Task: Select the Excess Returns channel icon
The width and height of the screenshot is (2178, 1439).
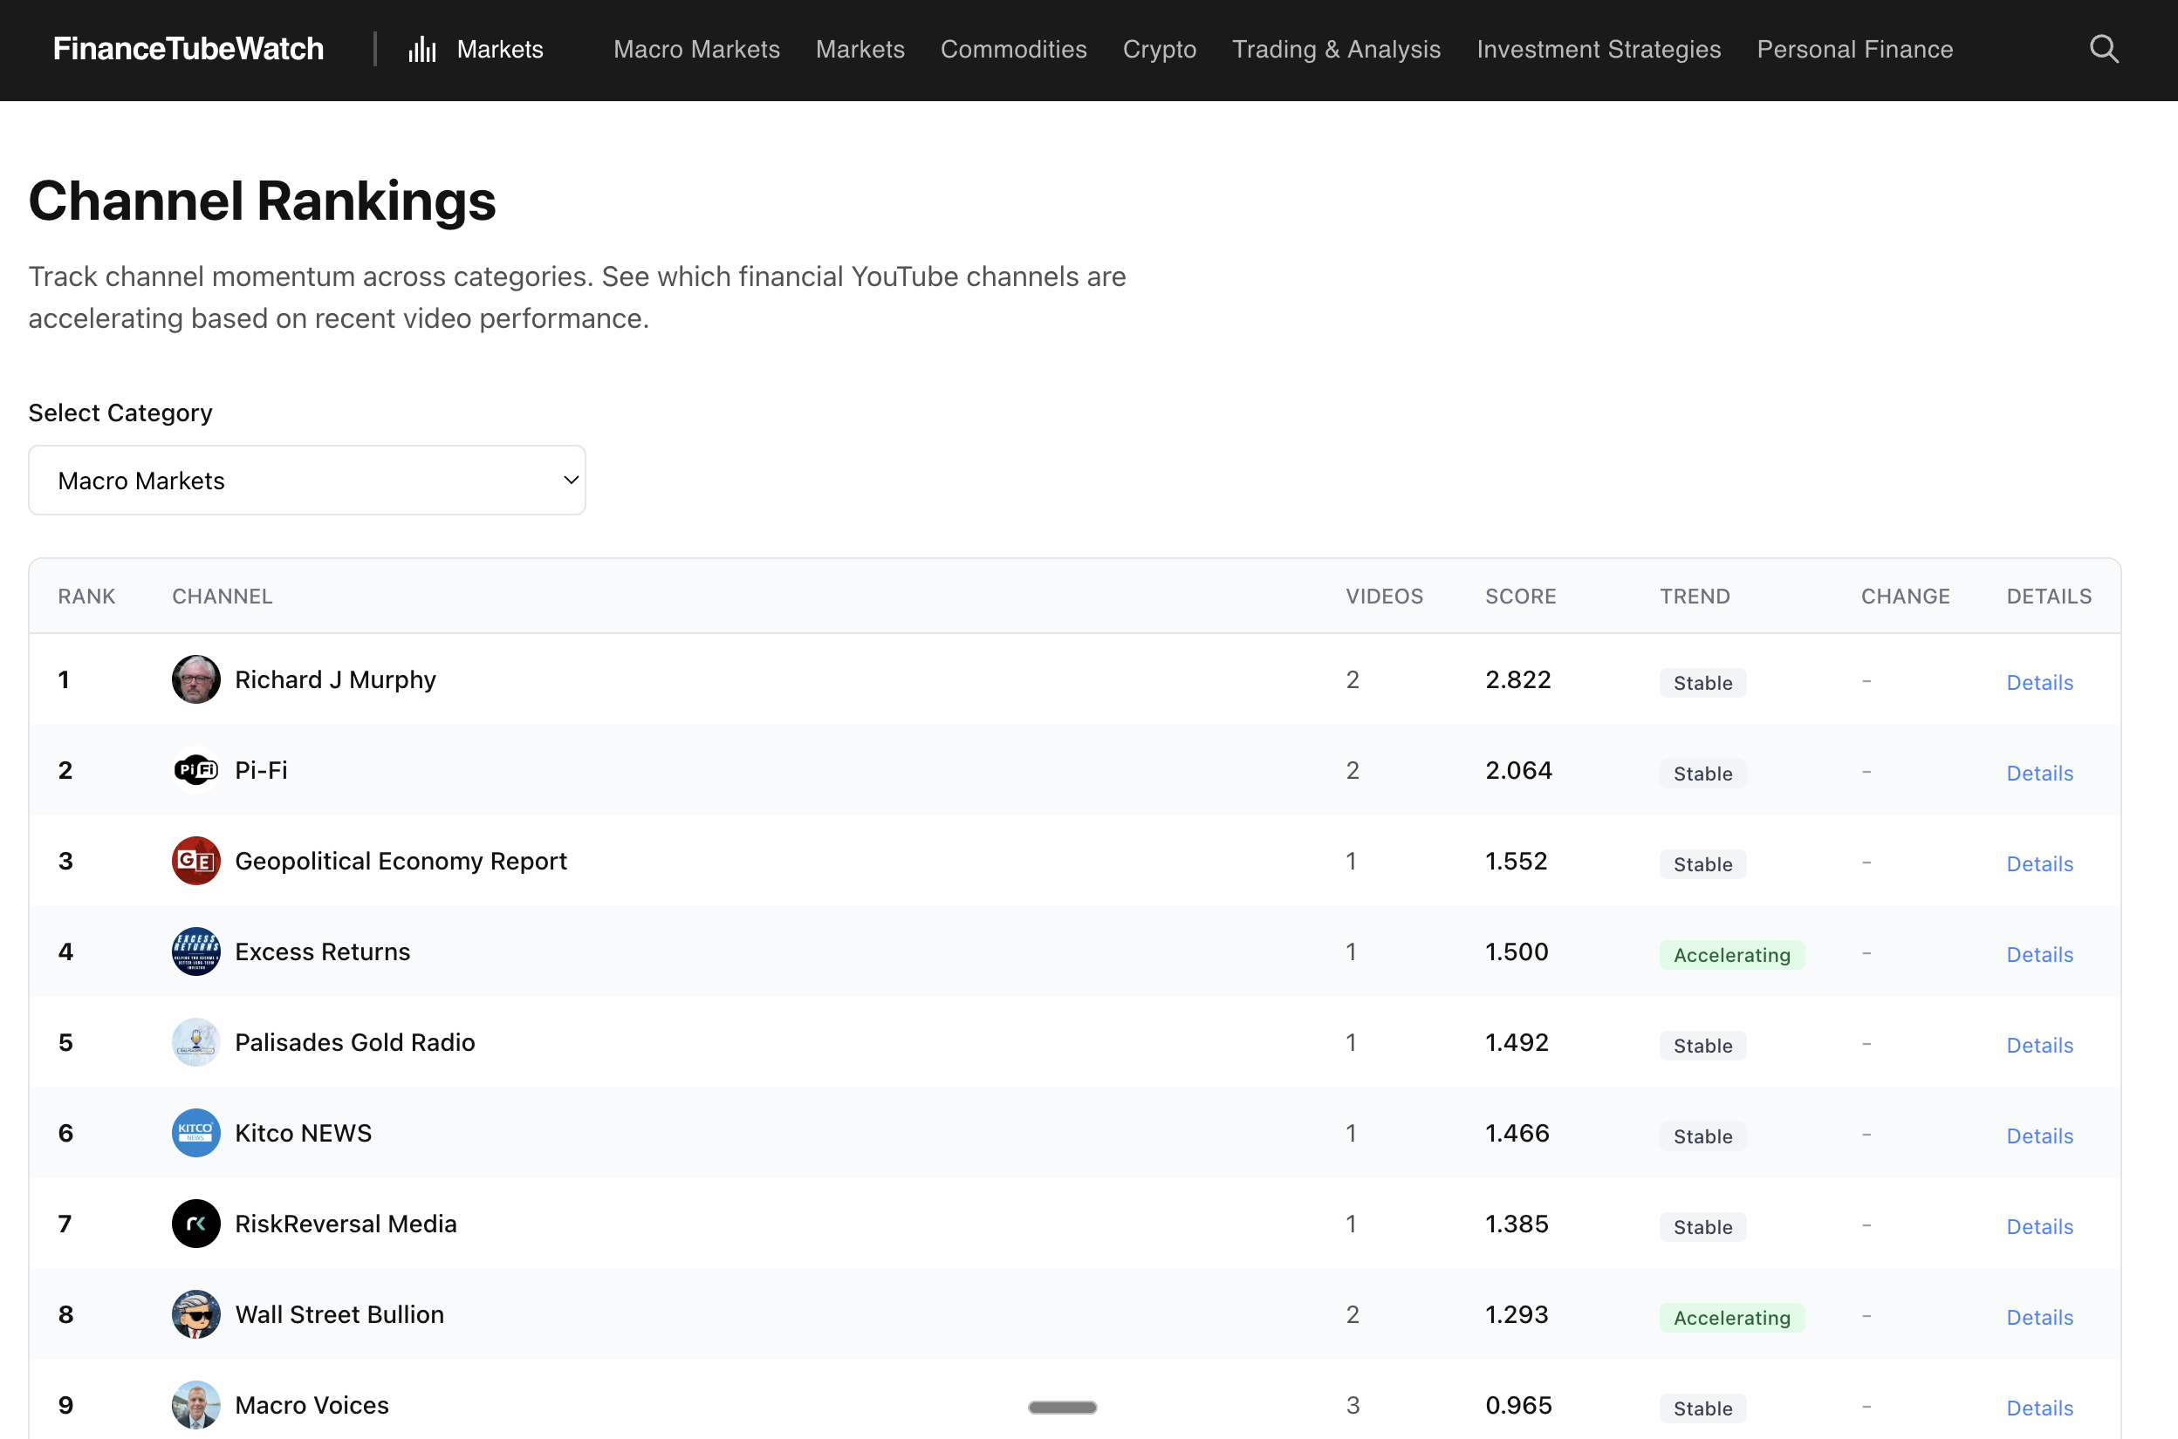Action: [x=195, y=951]
